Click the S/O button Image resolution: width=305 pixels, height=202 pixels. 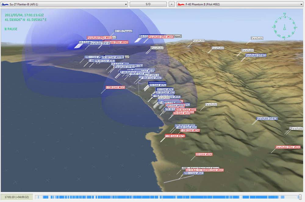148,4
